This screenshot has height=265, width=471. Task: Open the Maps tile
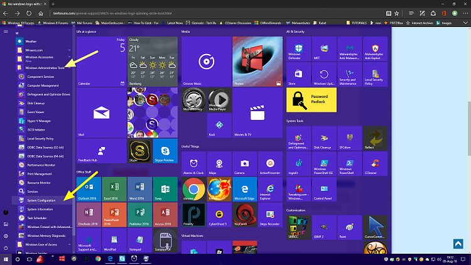pos(219,164)
